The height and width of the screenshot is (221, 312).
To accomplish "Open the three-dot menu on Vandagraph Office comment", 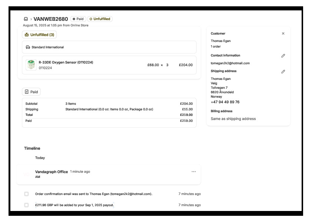I will pyautogui.click(x=193, y=172).
